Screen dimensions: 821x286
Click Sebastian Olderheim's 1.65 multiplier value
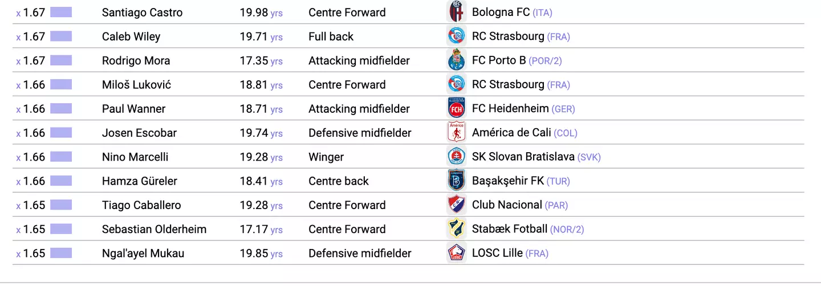point(34,230)
